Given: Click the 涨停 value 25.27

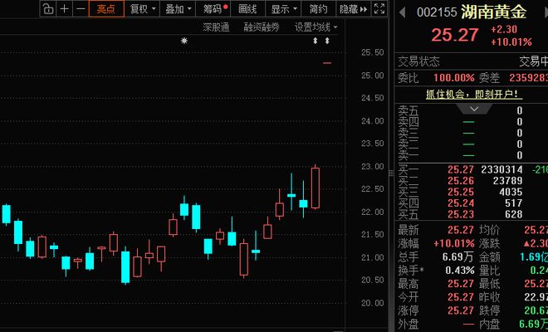Looking at the screenshot, I should 461,310.
